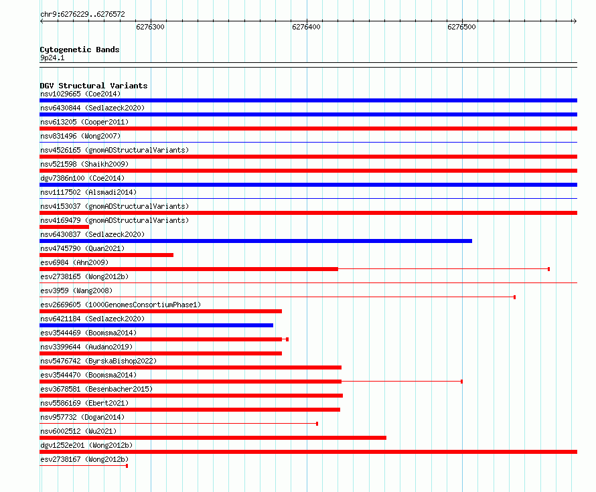Click the esv3678581 (Besenbacher2015) label

point(96,389)
